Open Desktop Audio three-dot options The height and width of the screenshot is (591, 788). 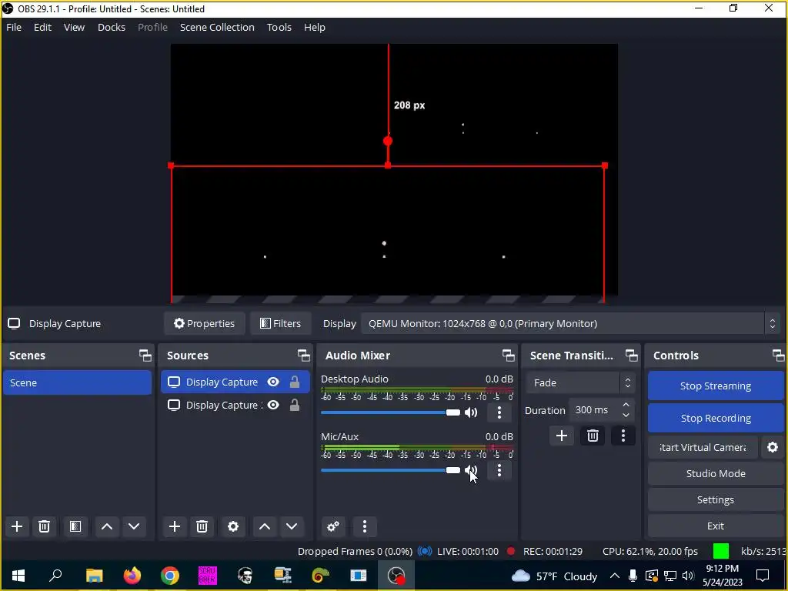click(x=499, y=412)
